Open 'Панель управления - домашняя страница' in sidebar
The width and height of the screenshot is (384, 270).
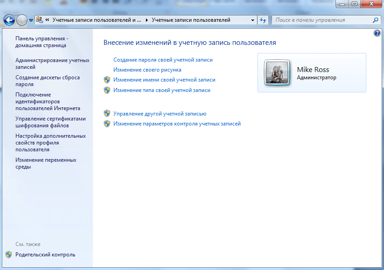[41, 42]
